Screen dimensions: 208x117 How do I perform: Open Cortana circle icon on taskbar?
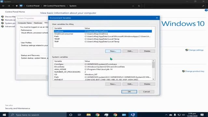pos(71,115)
